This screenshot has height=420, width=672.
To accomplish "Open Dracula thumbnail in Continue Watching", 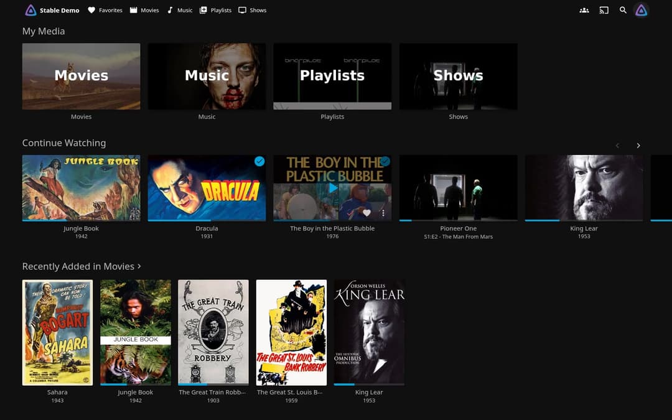I will [x=207, y=188].
